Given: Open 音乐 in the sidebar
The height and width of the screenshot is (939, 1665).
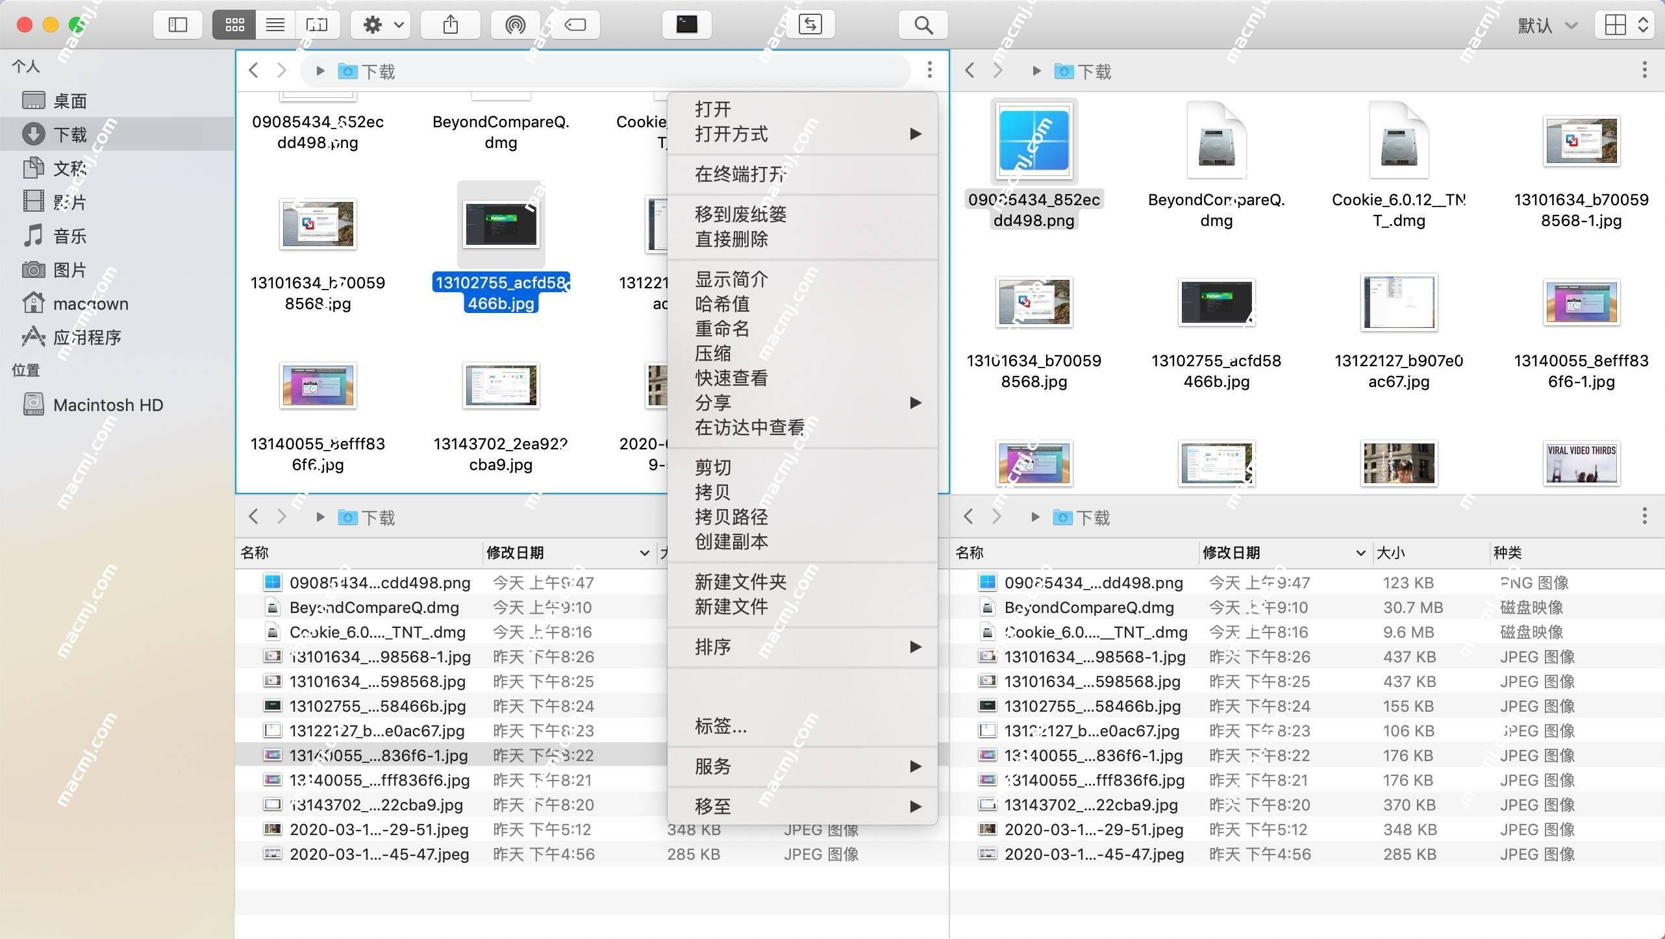Looking at the screenshot, I should point(117,236).
